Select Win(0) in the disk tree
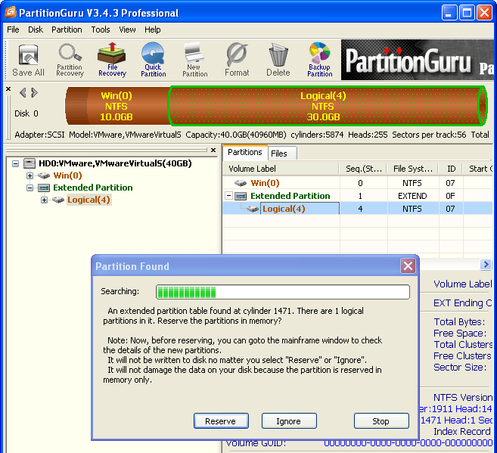The height and width of the screenshot is (453, 497). (67, 175)
